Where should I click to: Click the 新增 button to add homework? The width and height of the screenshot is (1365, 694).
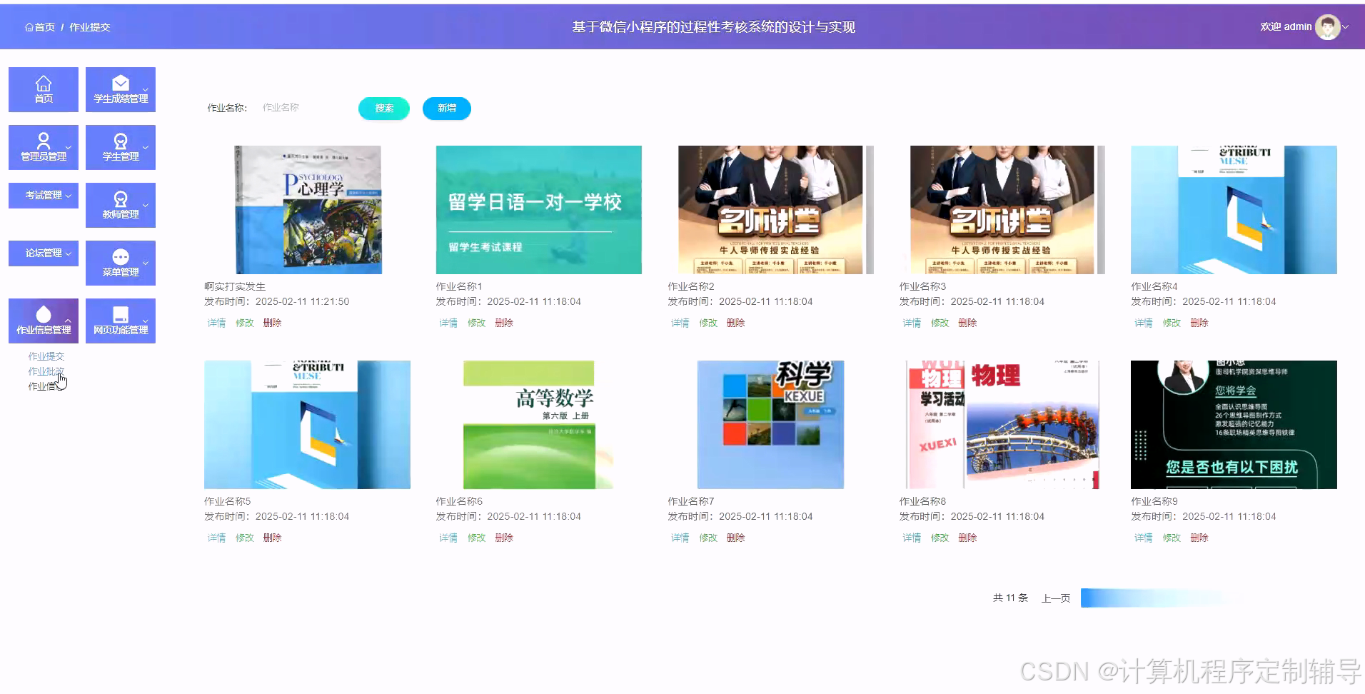pos(446,109)
